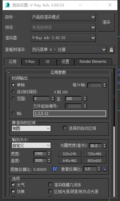The image size is (120, 201).
Task: Switch to the GI tab
Action: point(48,62)
